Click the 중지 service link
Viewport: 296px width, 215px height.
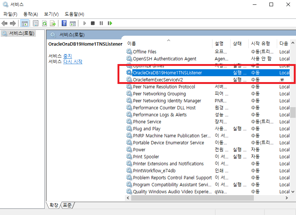point(68,56)
